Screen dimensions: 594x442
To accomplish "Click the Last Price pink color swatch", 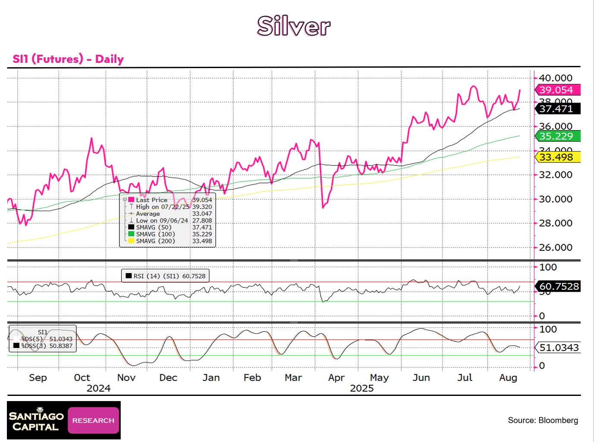I will 130,199.
